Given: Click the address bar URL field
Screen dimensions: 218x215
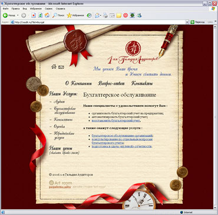Looking at the screenshot, I should pyautogui.click(x=98, y=22).
